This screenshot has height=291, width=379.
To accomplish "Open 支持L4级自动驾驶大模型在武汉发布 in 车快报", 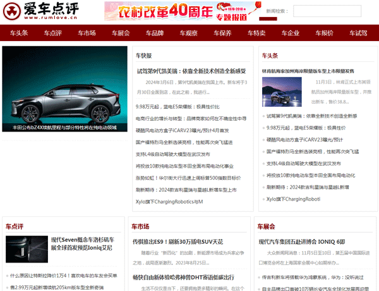I will click(x=173, y=154).
